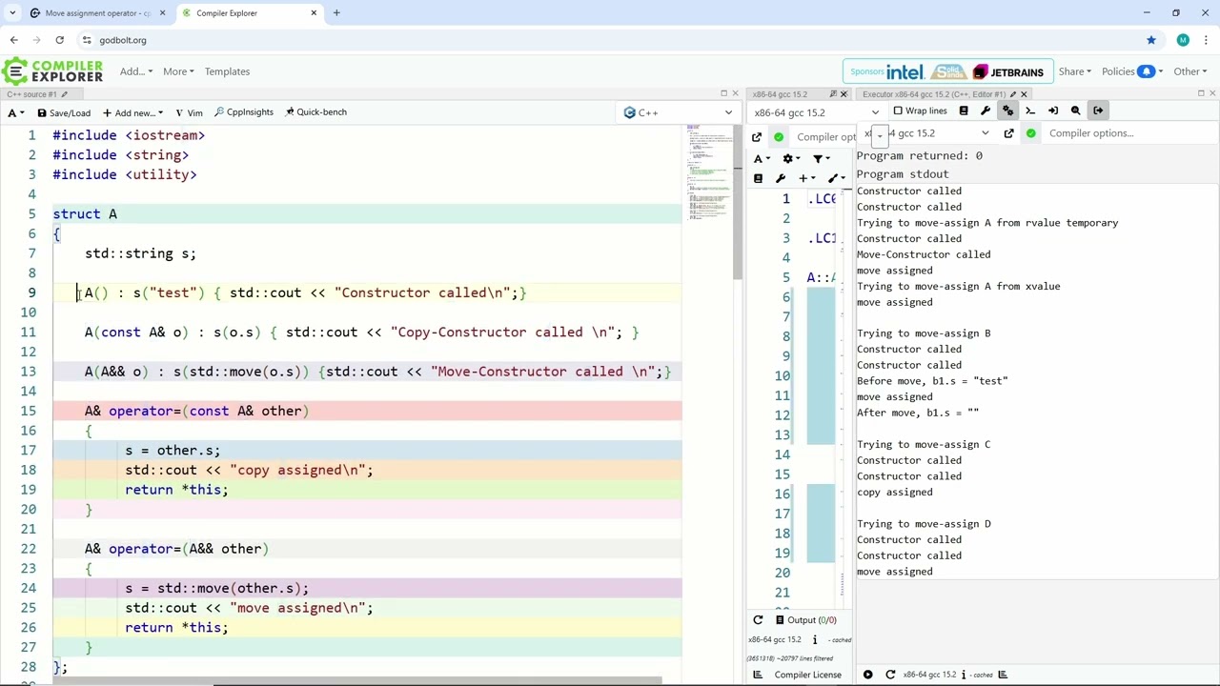Screen dimensions: 1220x686
Task: Open overrides wrench in executor toolbar
Action: (986, 111)
